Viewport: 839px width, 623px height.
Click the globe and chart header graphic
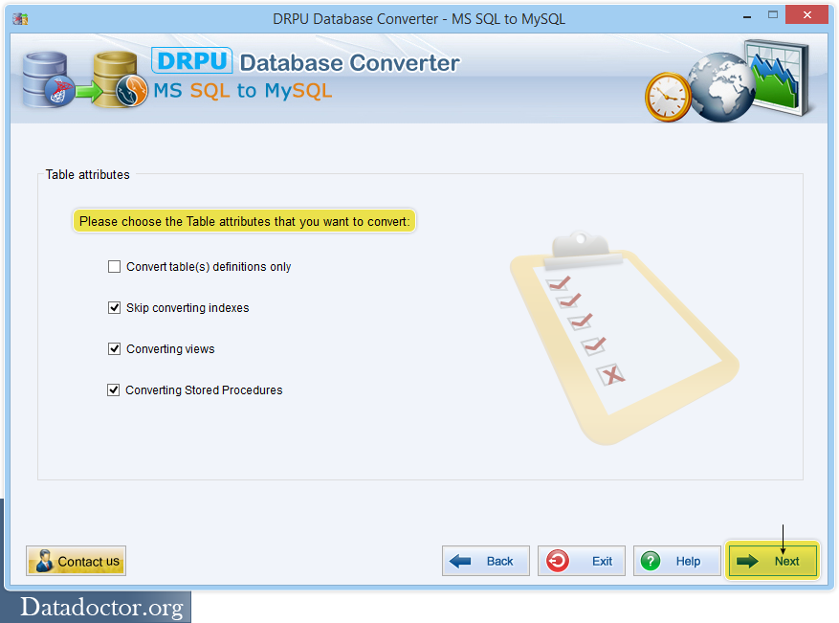coord(749,80)
